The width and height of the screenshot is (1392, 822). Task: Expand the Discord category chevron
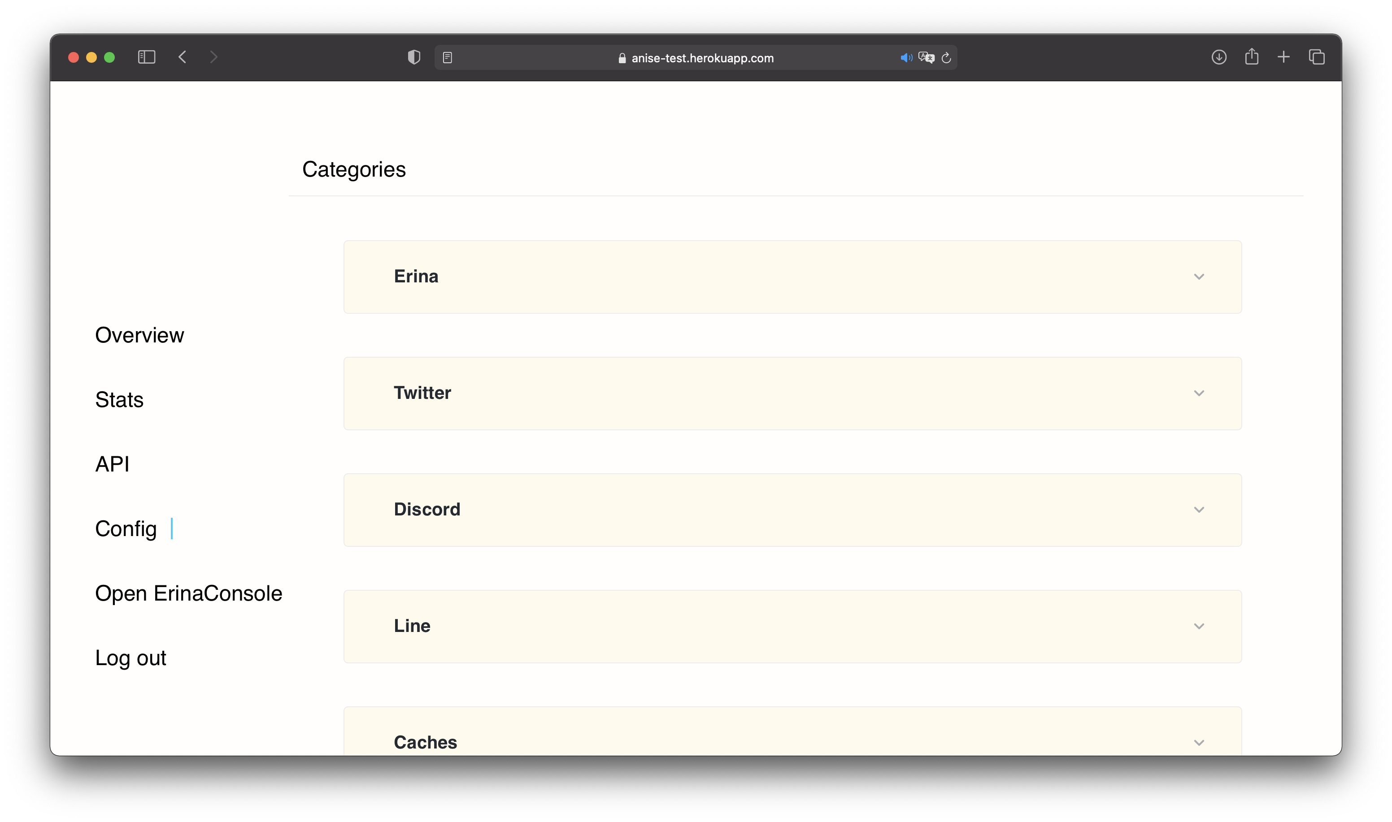pyautogui.click(x=1199, y=510)
